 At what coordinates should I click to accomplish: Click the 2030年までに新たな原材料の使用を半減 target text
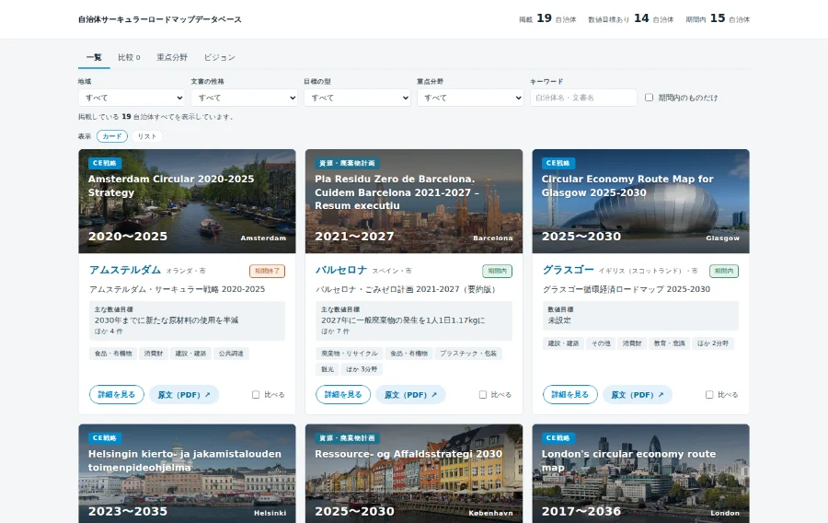click(167, 320)
